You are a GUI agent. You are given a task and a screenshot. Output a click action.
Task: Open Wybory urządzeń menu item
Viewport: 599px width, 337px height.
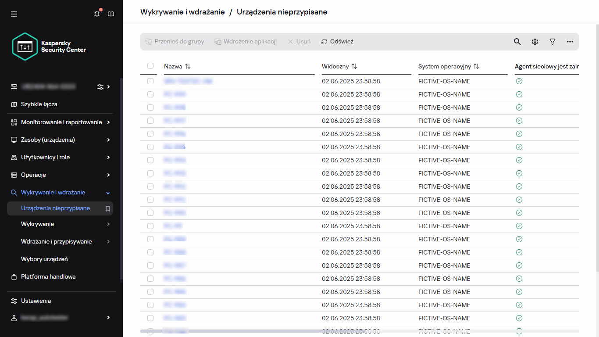coord(44,259)
